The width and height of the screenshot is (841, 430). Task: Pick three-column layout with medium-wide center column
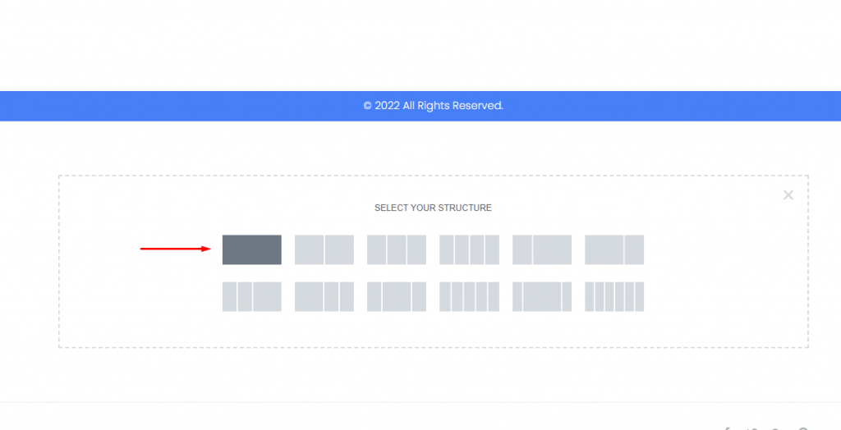point(397,296)
